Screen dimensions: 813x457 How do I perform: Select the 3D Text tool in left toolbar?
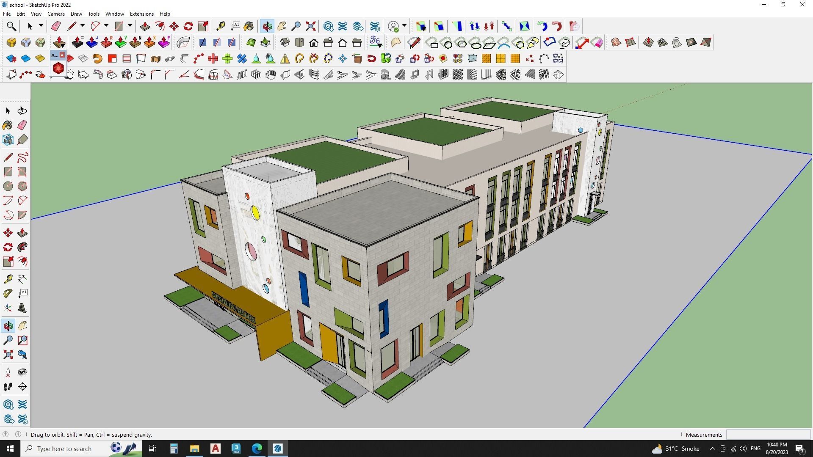[22, 308]
